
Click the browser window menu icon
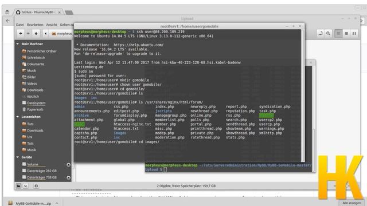pos(7,12)
